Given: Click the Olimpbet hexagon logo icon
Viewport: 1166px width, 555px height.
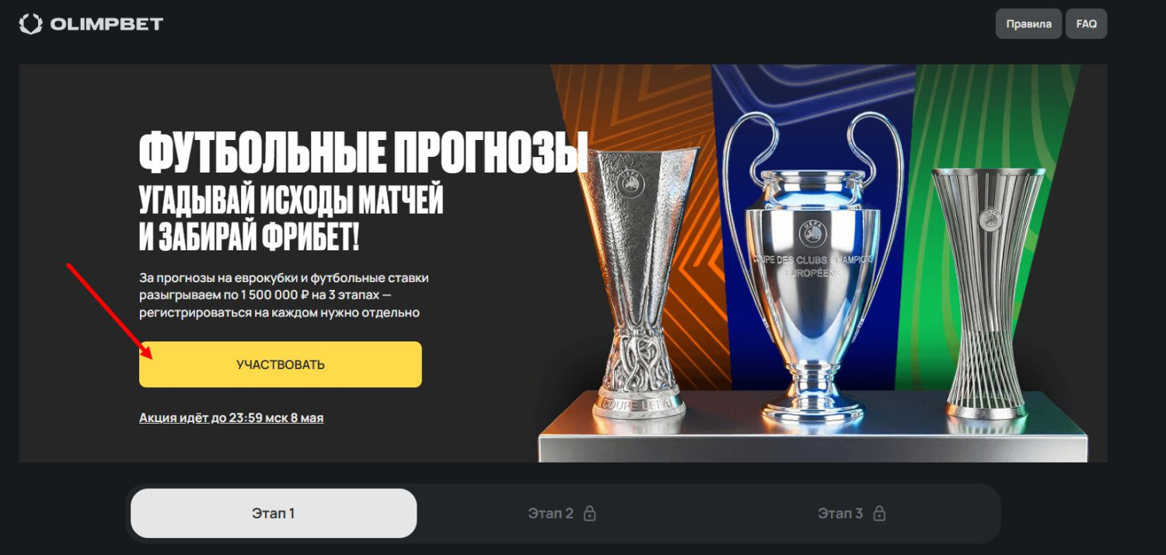Looking at the screenshot, I should (30, 24).
